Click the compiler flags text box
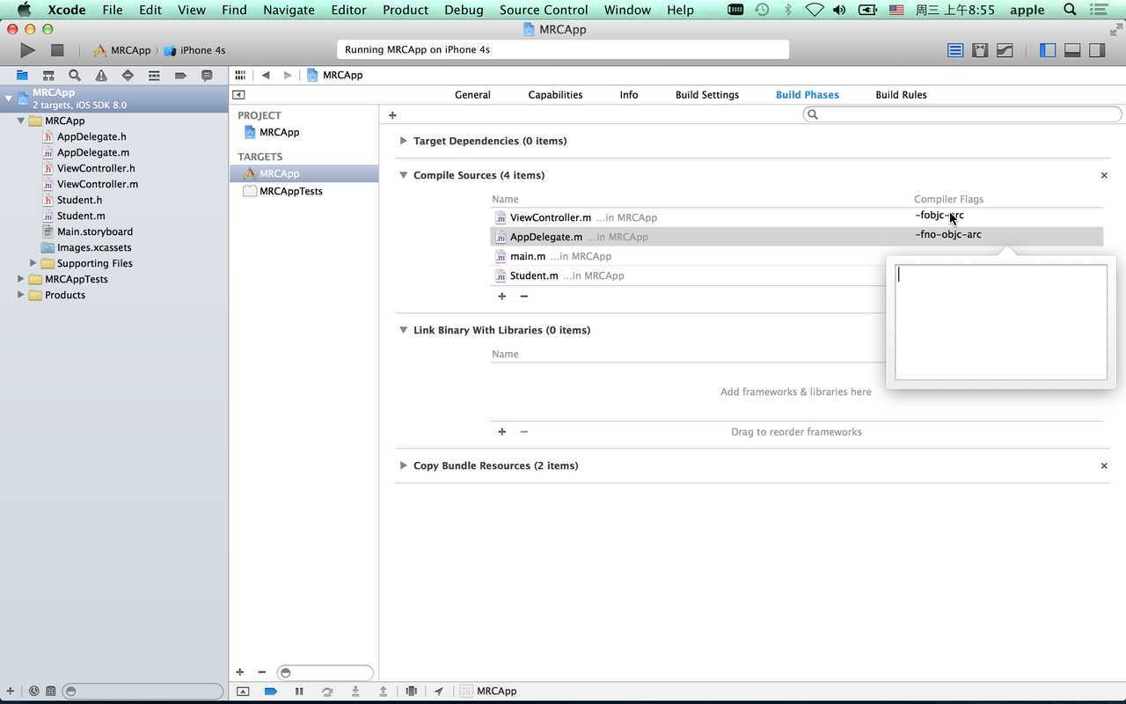The width and height of the screenshot is (1126, 704). (1001, 322)
